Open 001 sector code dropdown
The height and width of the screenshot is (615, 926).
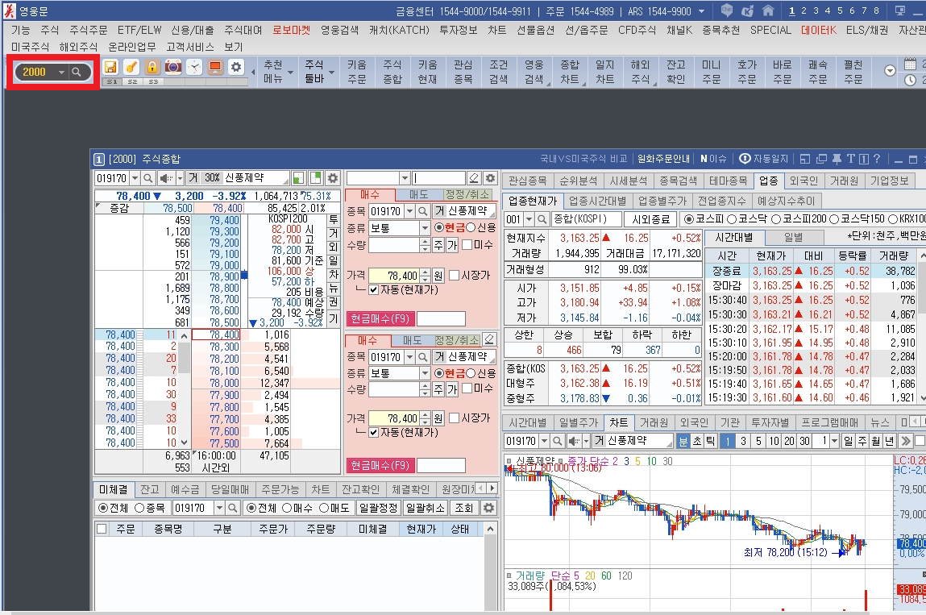pos(529,219)
